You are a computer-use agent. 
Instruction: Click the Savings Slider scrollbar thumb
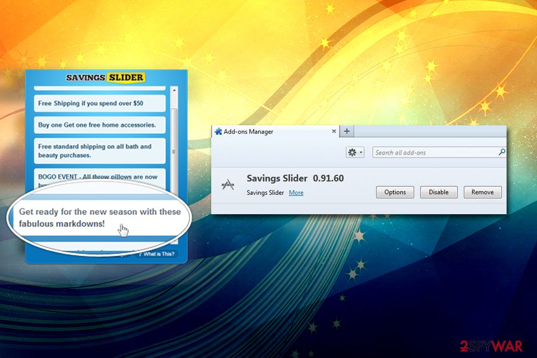pyautogui.click(x=174, y=152)
